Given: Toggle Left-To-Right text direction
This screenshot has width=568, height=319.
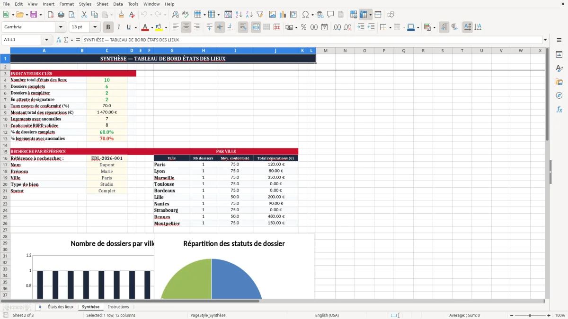Looking at the screenshot, I should (444, 27).
